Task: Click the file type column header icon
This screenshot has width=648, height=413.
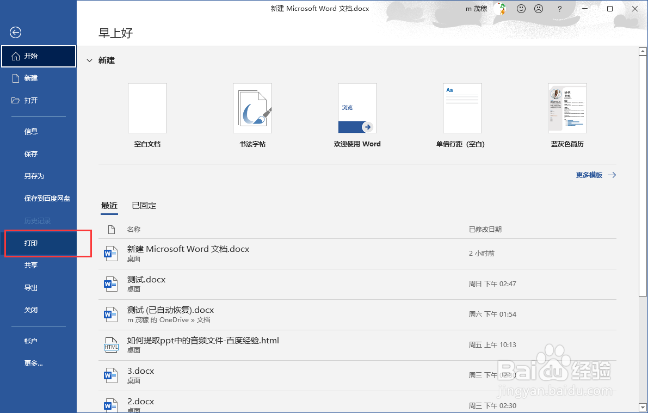Action: click(111, 230)
